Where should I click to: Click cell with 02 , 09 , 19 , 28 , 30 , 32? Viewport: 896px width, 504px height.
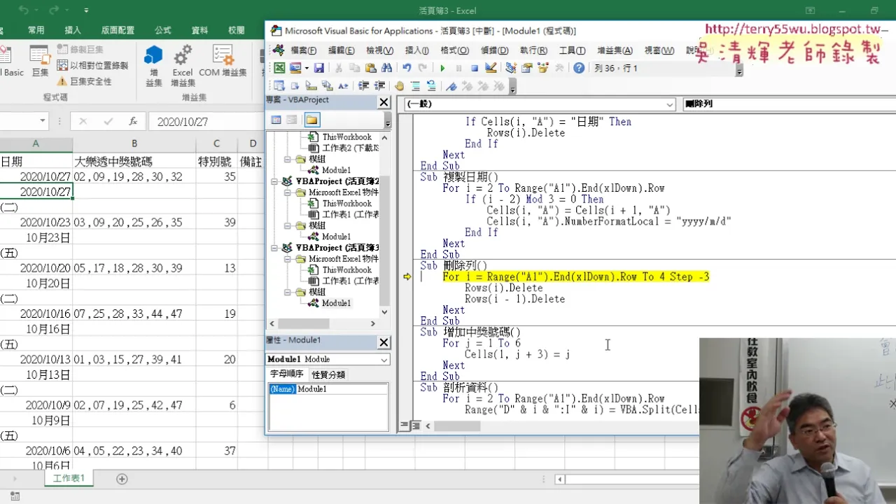(134, 177)
